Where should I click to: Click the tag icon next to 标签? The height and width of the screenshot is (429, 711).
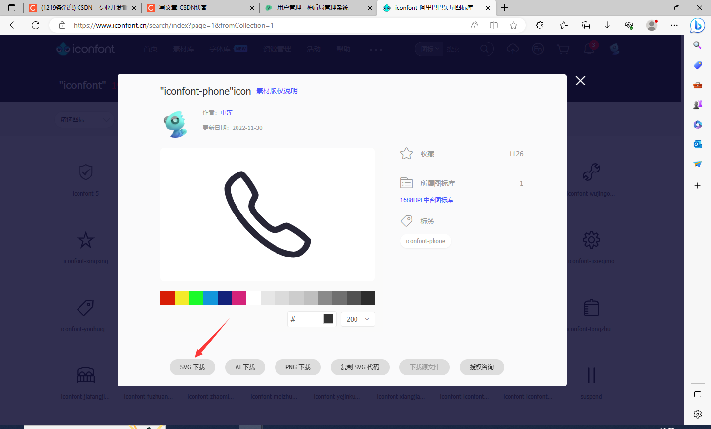[x=406, y=221]
